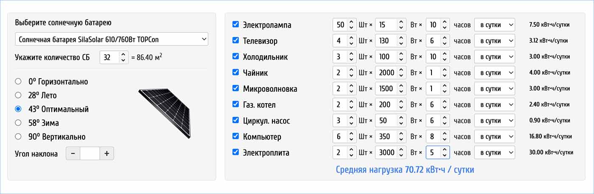The width and height of the screenshot is (594, 194).
Task: Click the Компьютер quantity stepper arrows
Action: point(351,137)
